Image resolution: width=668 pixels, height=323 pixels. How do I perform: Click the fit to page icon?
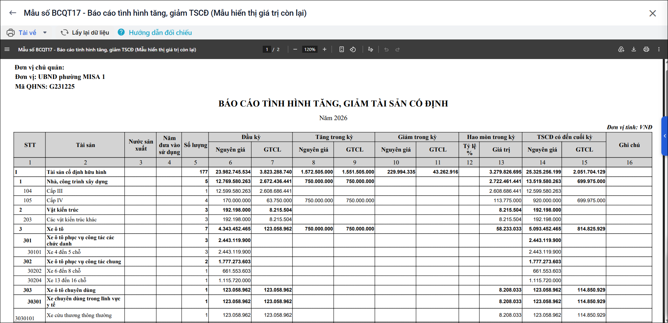point(342,49)
